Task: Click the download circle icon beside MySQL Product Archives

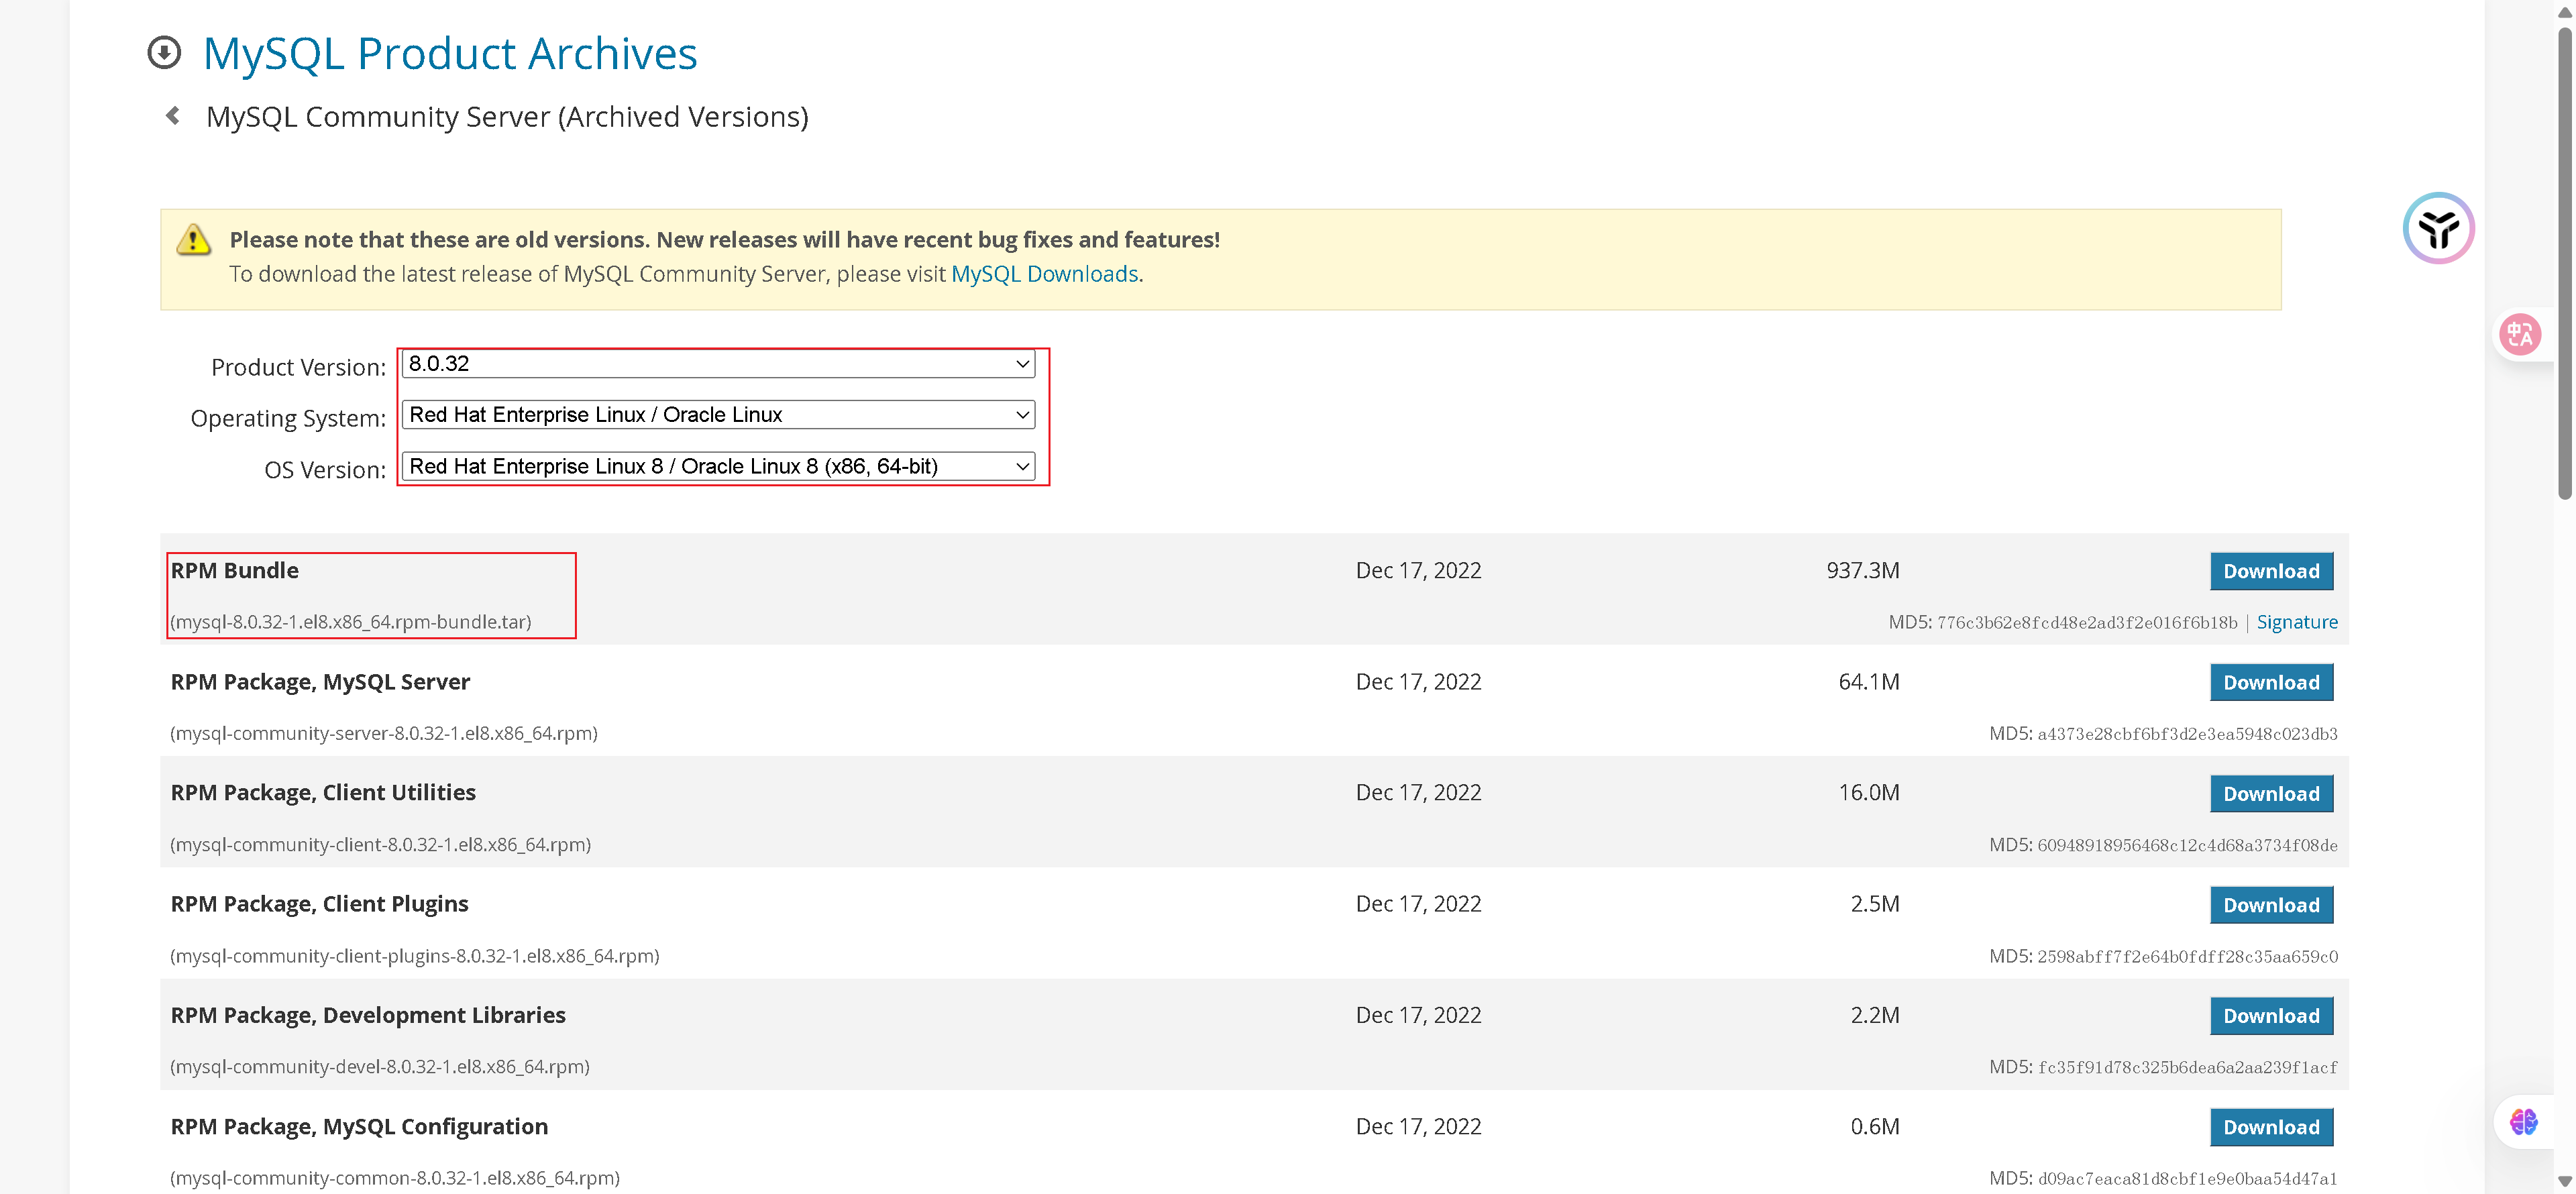Action: tap(164, 52)
